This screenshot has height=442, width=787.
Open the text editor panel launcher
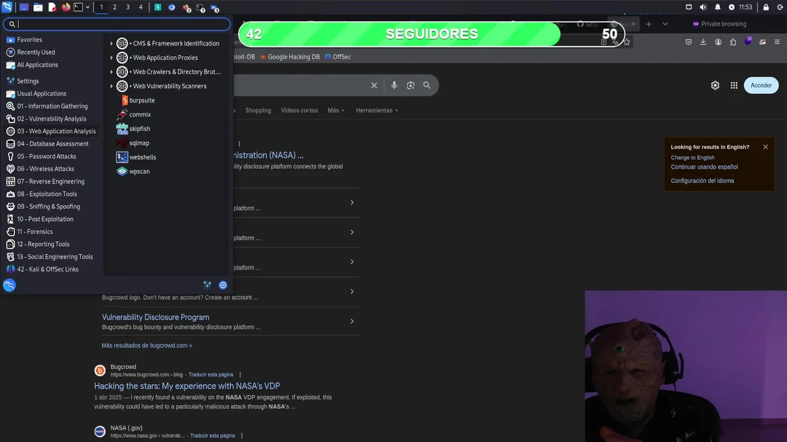tap(52, 7)
